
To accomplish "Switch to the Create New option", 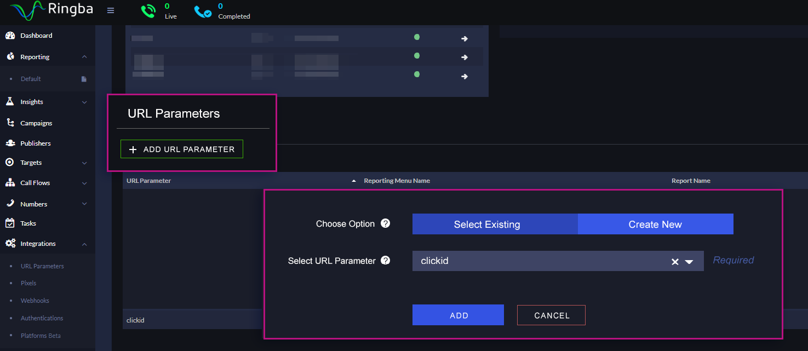I will 655,224.
